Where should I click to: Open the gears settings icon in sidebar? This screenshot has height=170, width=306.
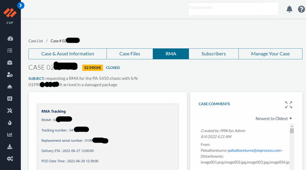point(10,159)
